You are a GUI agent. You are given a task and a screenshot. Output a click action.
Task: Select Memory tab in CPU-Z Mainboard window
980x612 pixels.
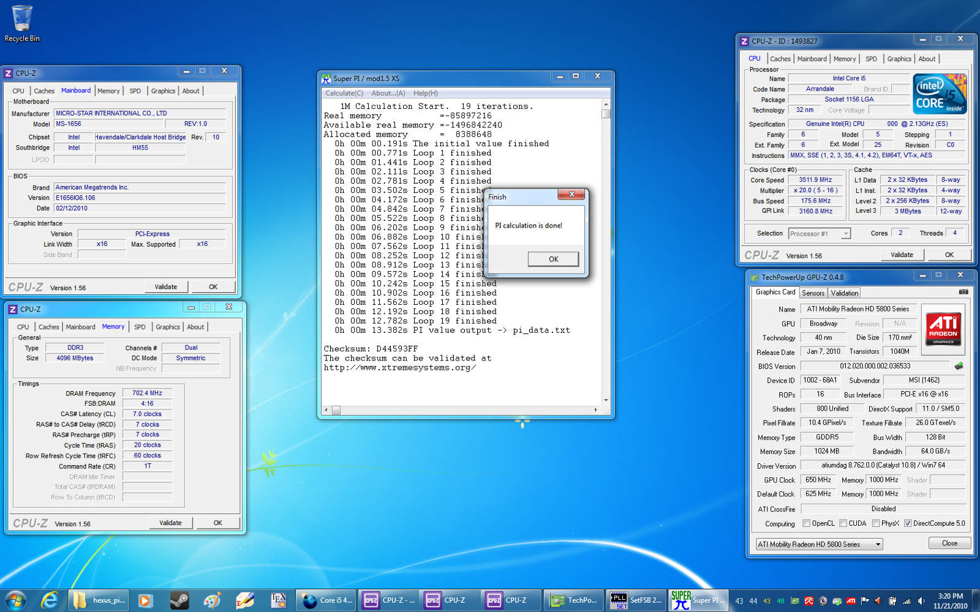[108, 91]
